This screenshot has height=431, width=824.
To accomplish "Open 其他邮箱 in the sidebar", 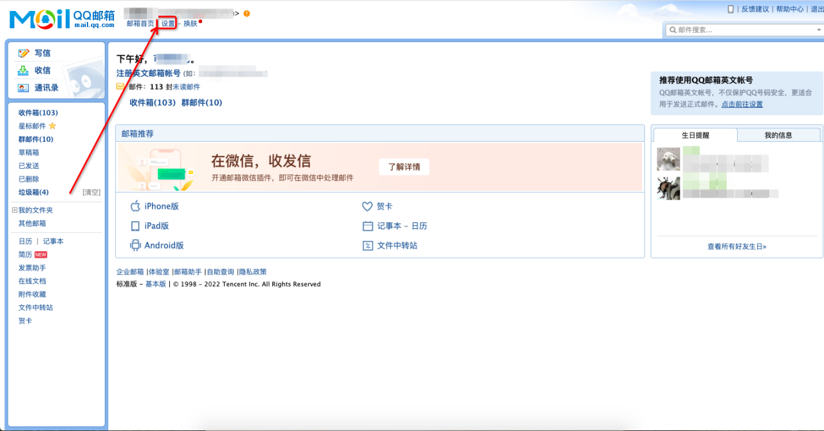I will pos(32,224).
